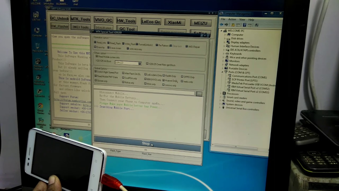Expand Universal Serial Bus controllers node
The width and height of the screenshot is (339, 191).
tap(220, 108)
